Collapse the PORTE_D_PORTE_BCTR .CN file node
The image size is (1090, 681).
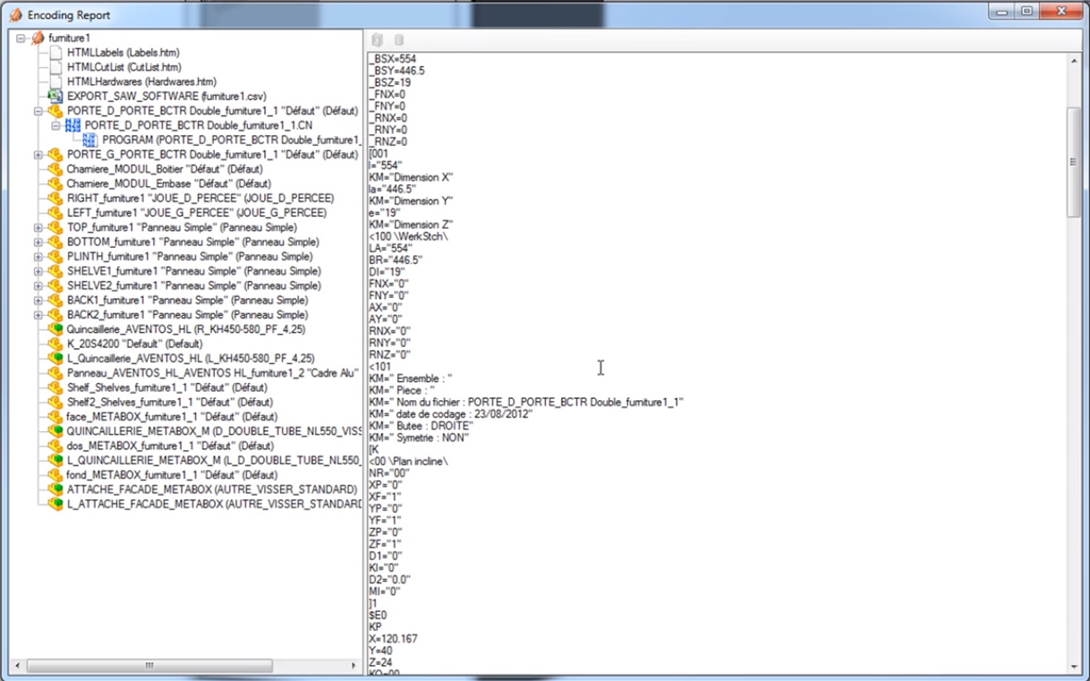55,126
